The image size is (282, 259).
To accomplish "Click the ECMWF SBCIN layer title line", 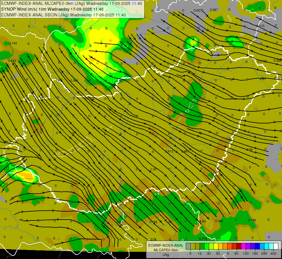I will pyautogui.click(x=63, y=15).
